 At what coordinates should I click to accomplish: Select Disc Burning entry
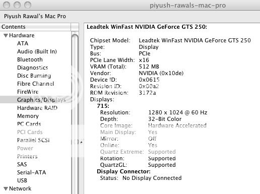click(34, 76)
